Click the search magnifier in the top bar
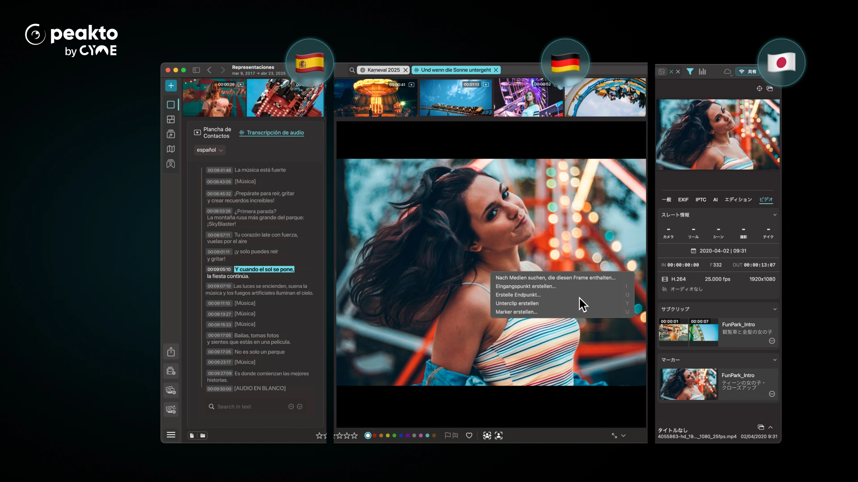Screen dimensions: 858x482 pyautogui.click(x=352, y=70)
